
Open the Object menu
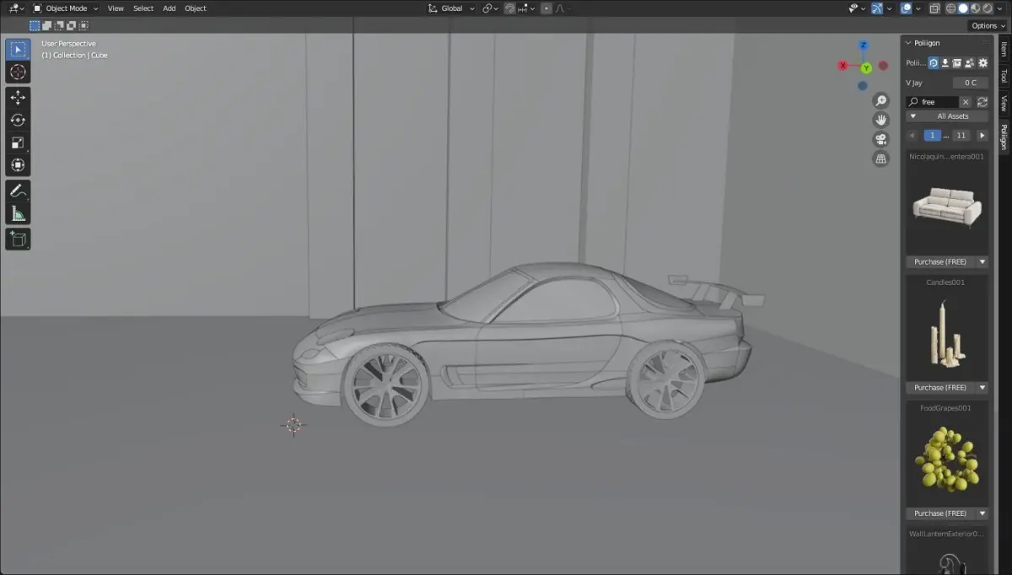[x=196, y=8]
